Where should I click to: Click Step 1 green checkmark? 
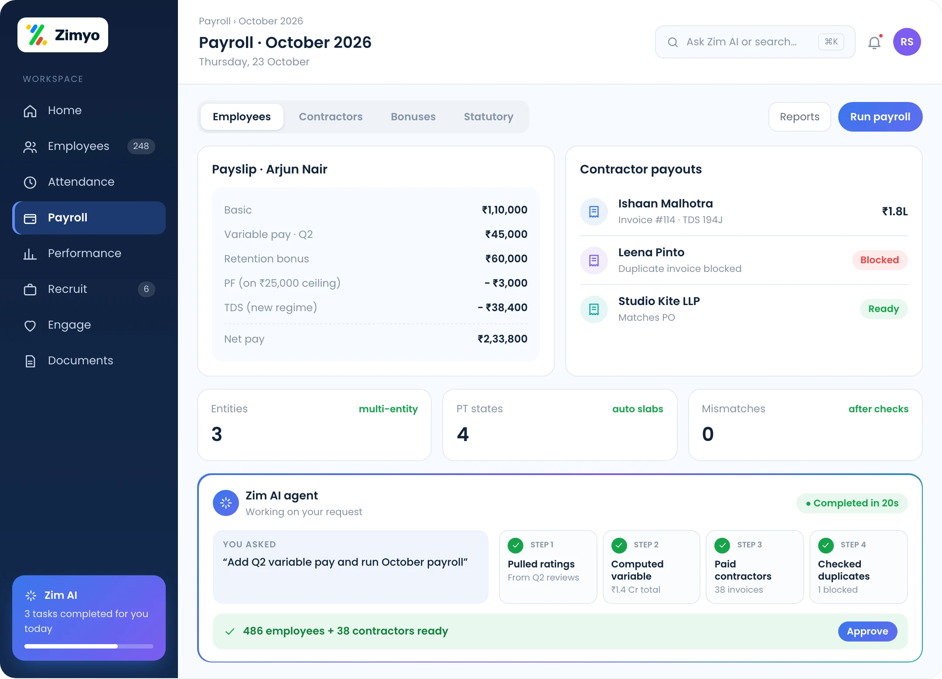pos(515,545)
